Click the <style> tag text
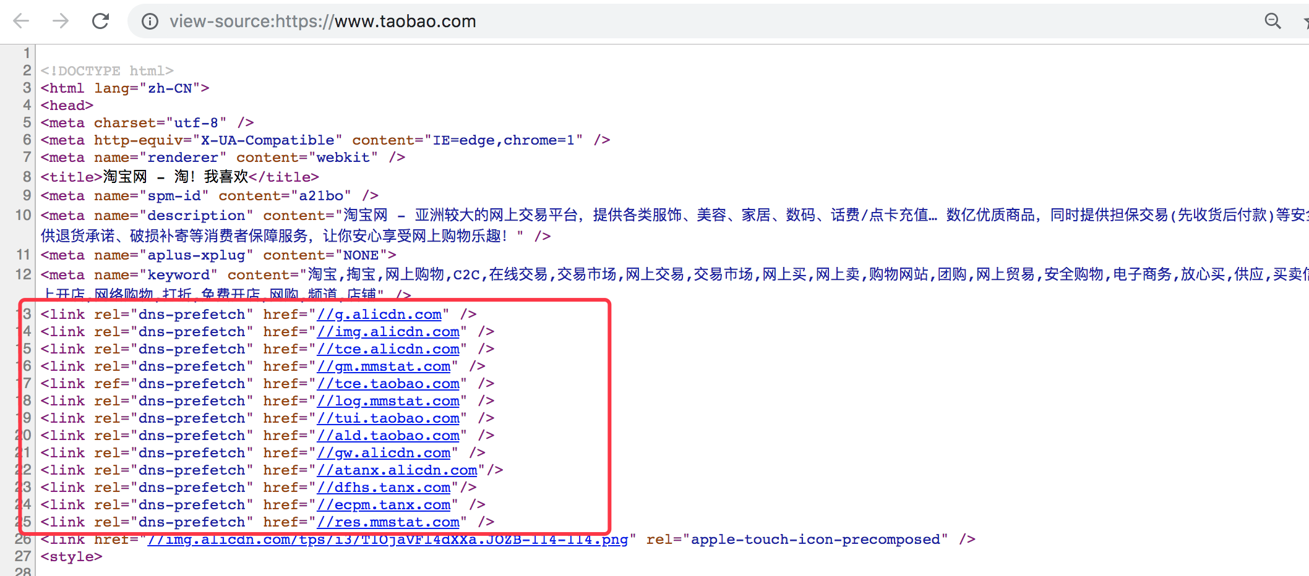 [x=72, y=557]
